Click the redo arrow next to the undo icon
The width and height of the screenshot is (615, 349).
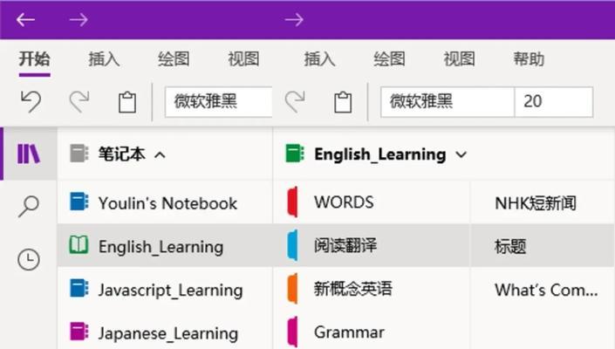(79, 101)
